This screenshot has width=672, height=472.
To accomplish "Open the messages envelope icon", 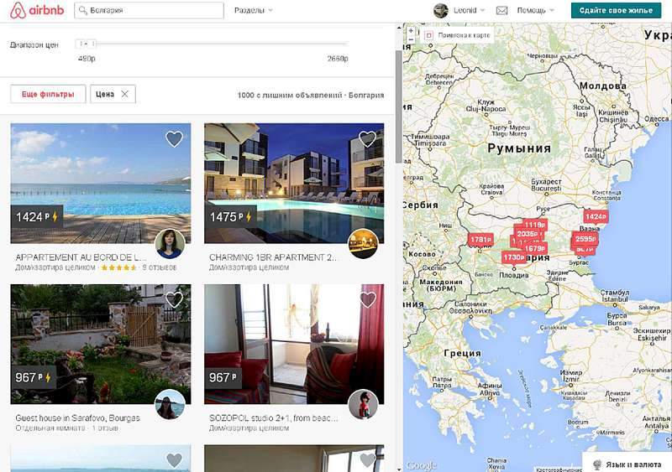I will click(501, 10).
